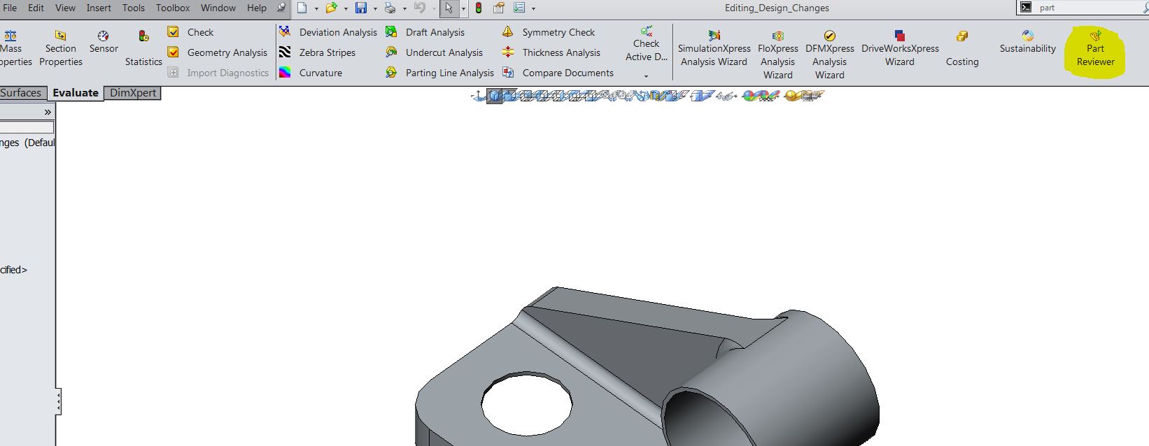Expand the New document dropdown arrow
Screen dimensions: 1149x446
(316, 8)
